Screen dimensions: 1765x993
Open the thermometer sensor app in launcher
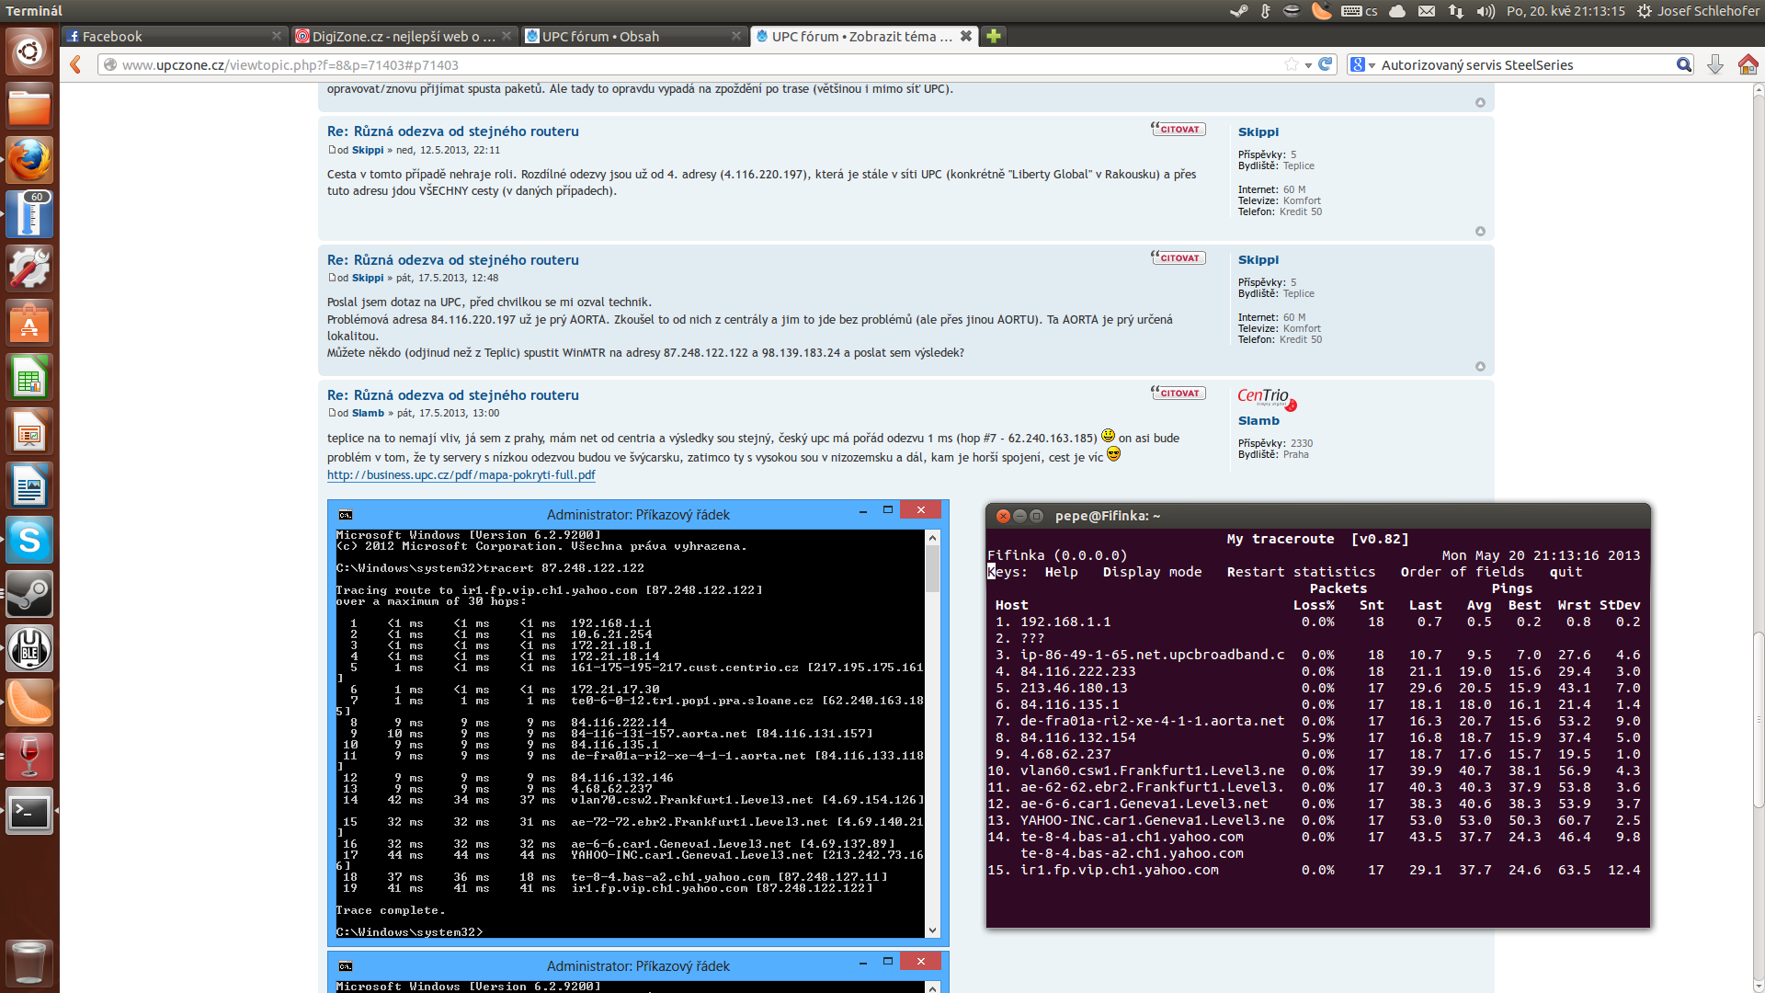29,214
